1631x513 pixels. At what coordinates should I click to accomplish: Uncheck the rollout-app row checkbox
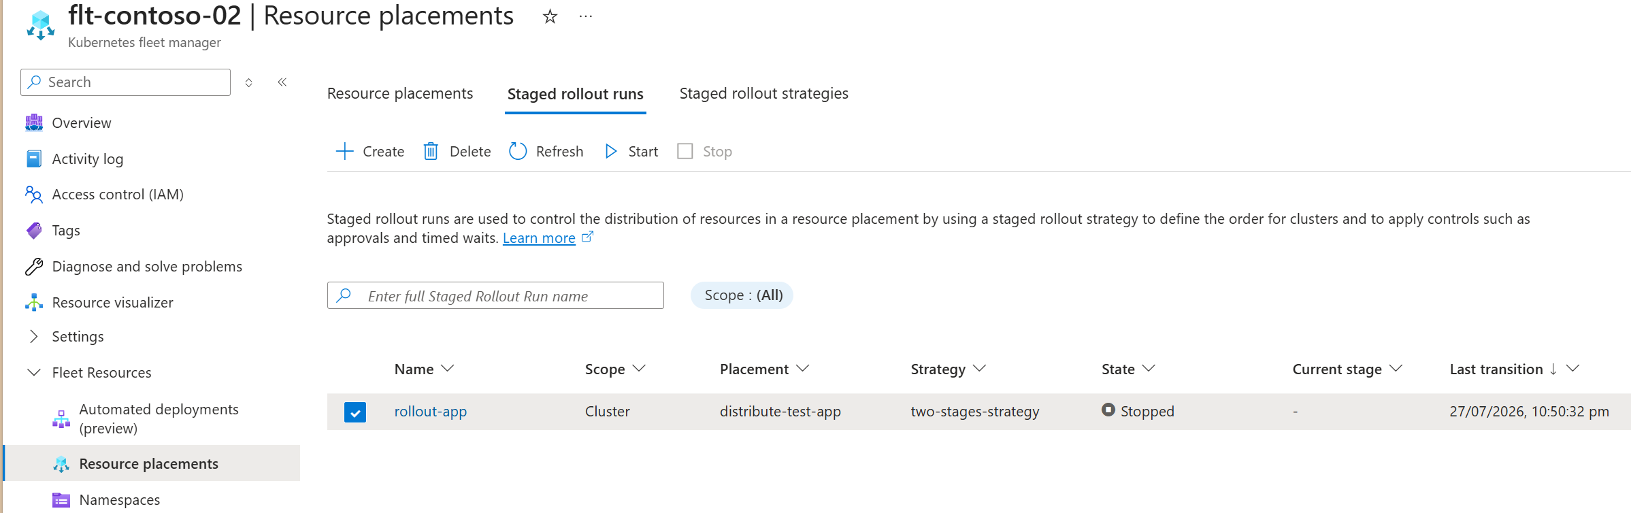(355, 412)
